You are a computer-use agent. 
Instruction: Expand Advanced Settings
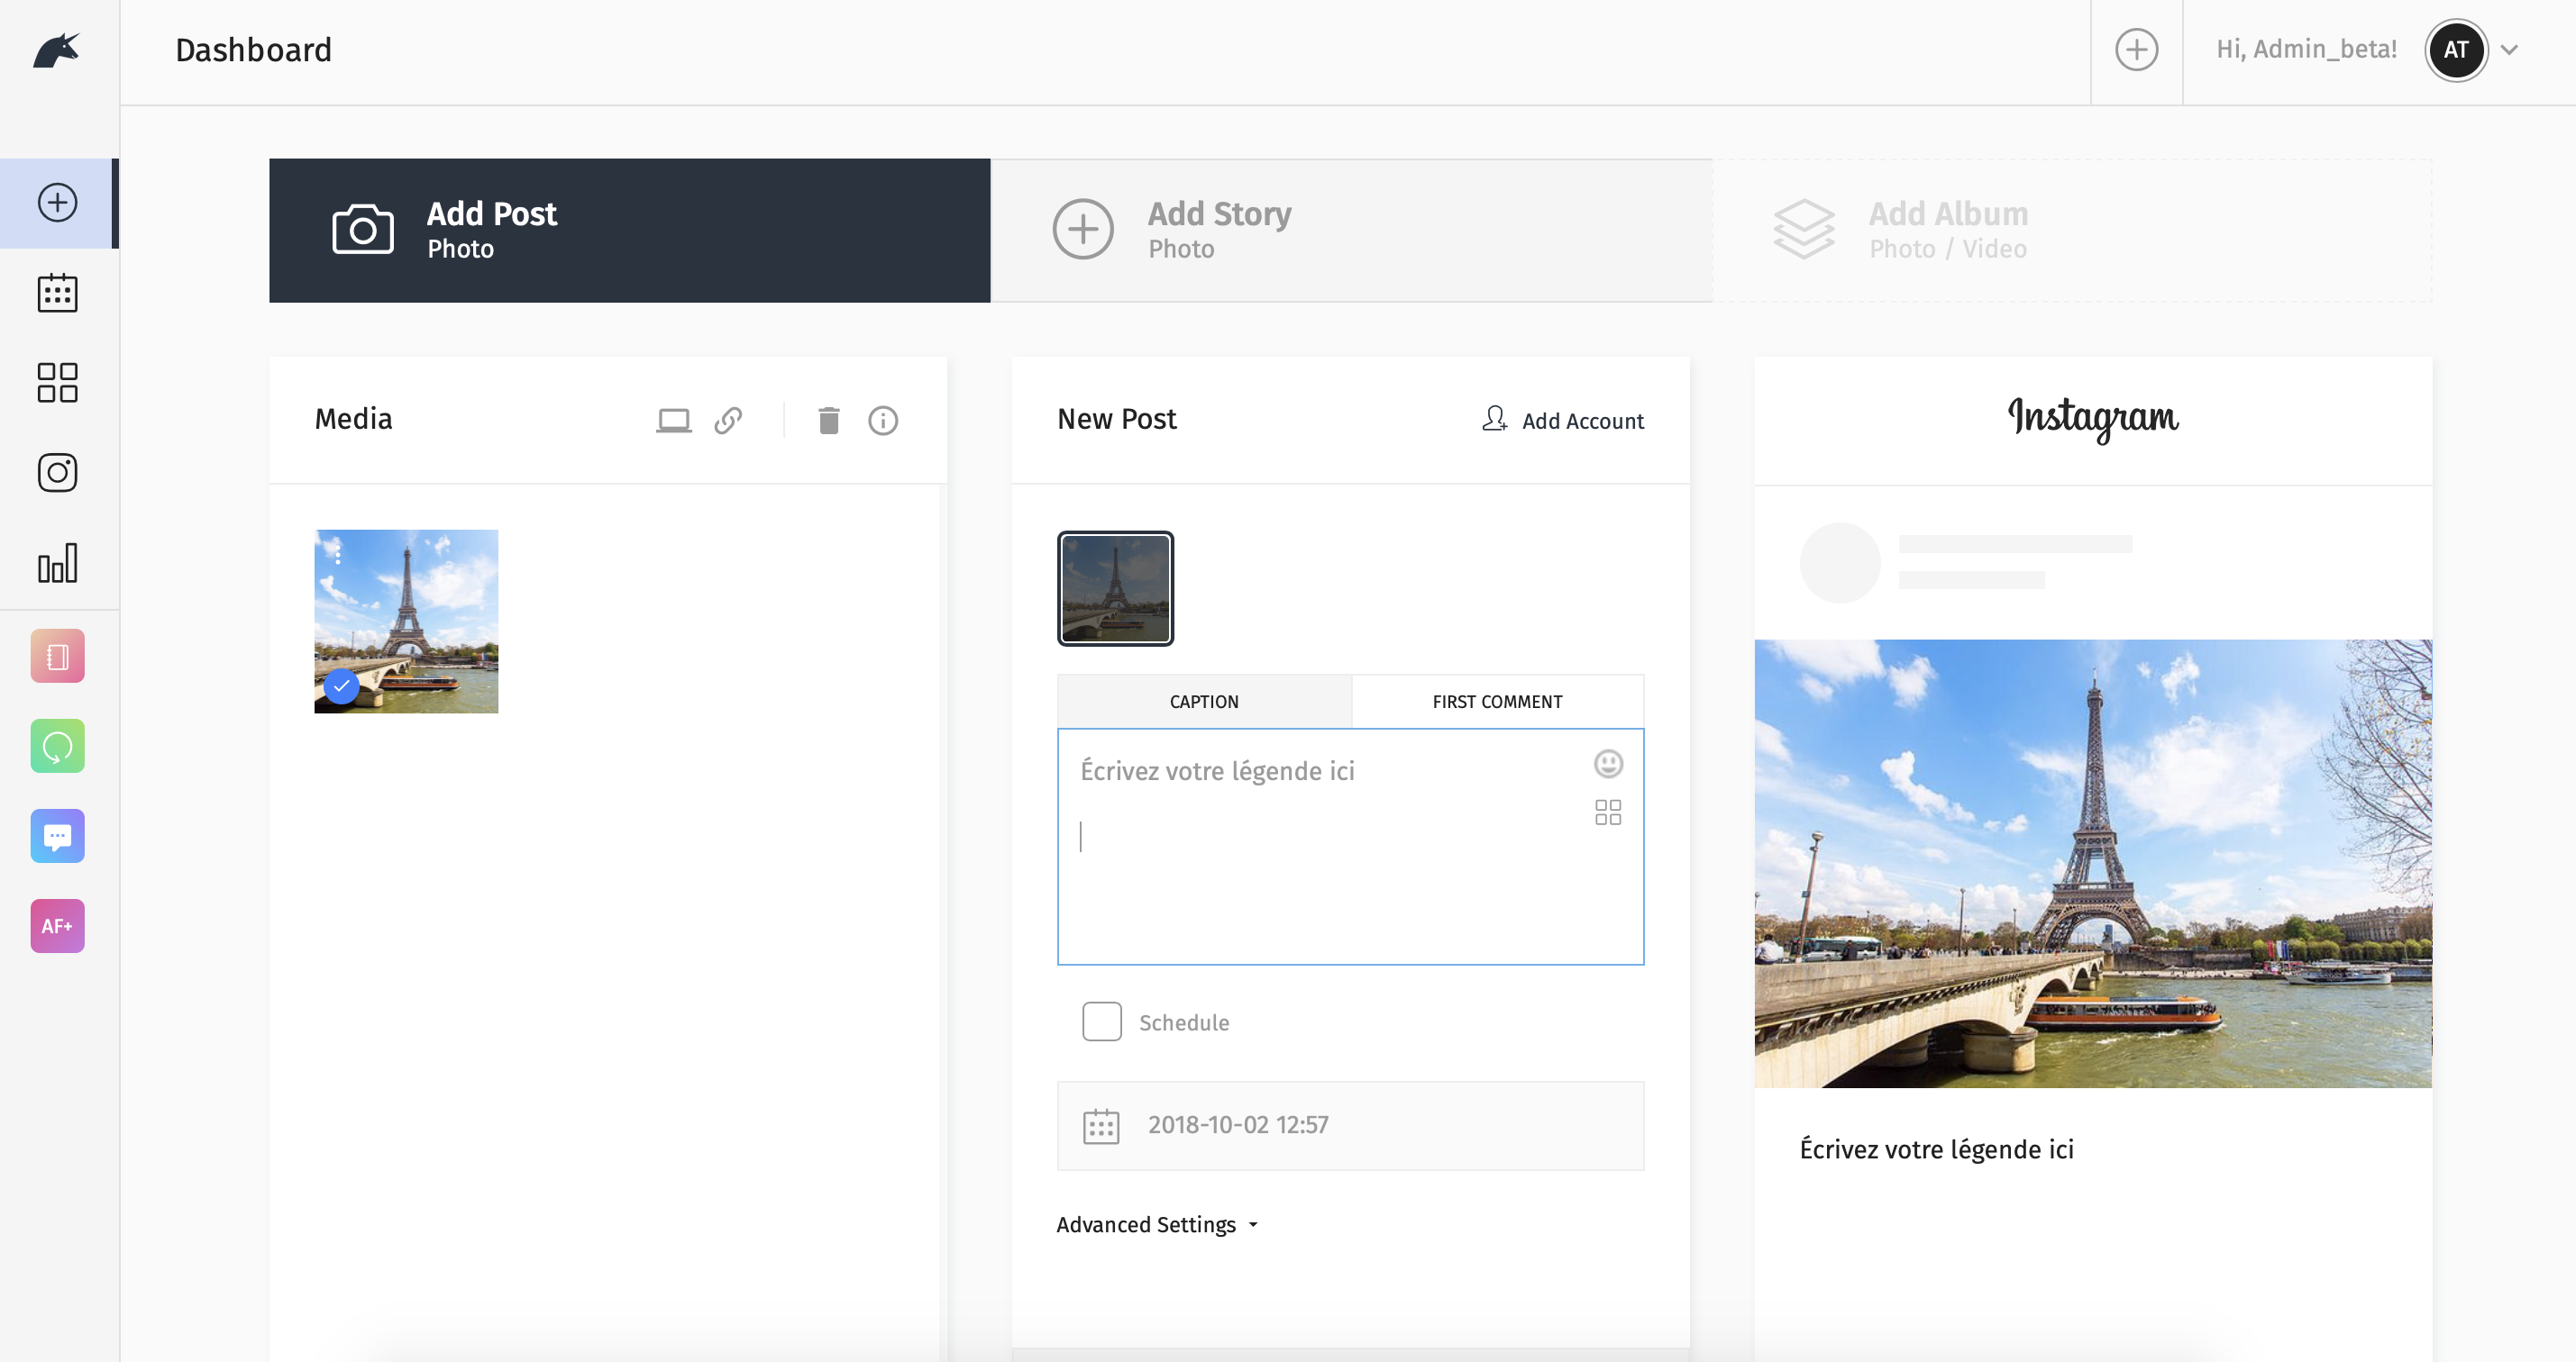pyautogui.click(x=1157, y=1225)
